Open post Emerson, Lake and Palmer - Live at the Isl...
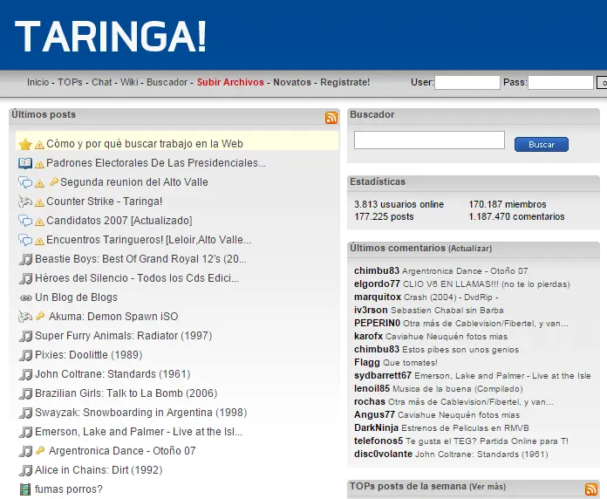This screenshot has height=499, width=607. pos(139,432)
